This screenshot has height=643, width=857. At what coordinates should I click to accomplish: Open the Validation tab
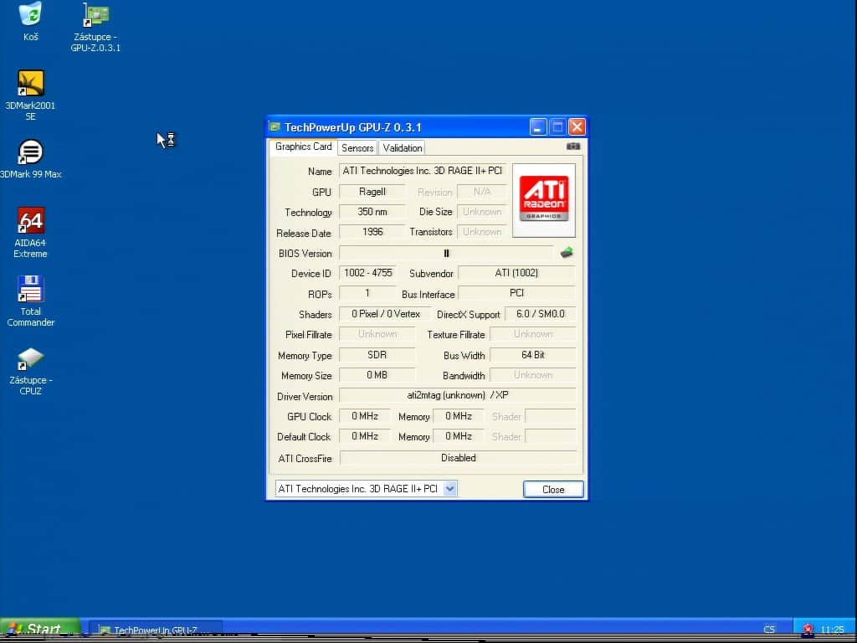403,148
